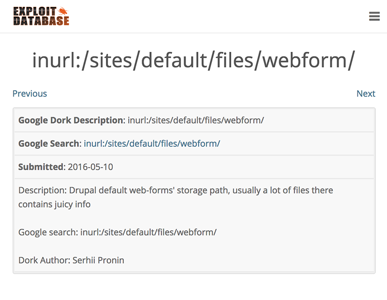This screenshot has height=300, width=387.
Task: Click the plain Google search line in description
Action: [117, 232]
